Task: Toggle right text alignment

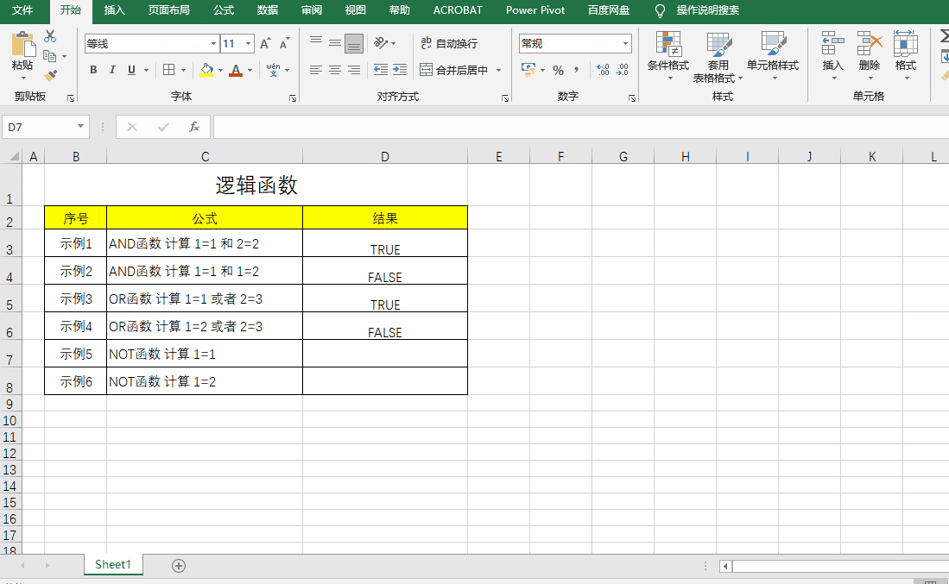Action: click(x=352, y=70)
